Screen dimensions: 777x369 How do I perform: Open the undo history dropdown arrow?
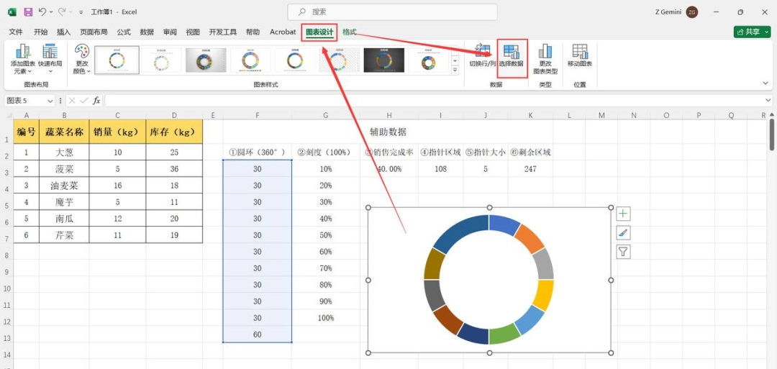51,12
